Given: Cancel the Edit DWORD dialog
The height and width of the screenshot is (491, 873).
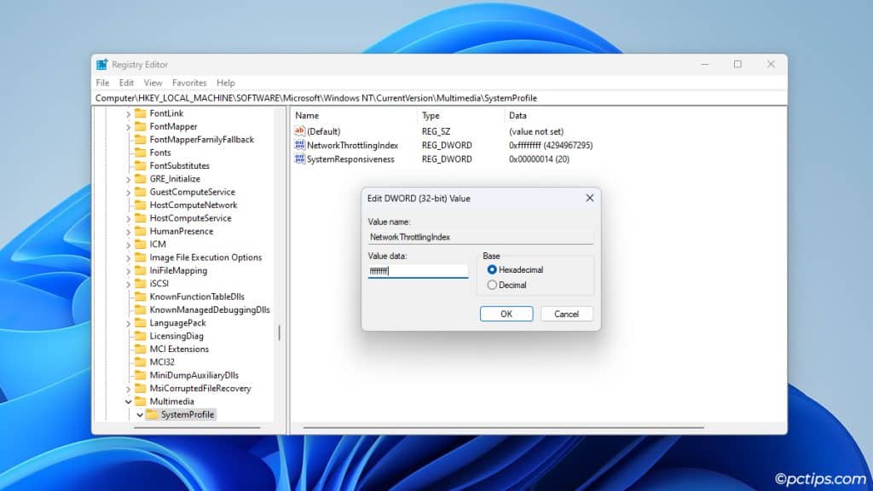Looking at the screenshot, I should point(566,313).
